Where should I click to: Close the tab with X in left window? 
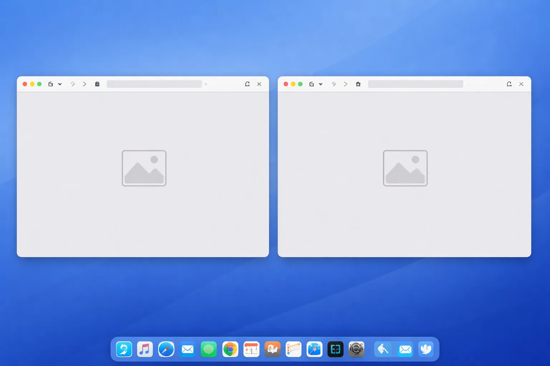tap(259, 84)
